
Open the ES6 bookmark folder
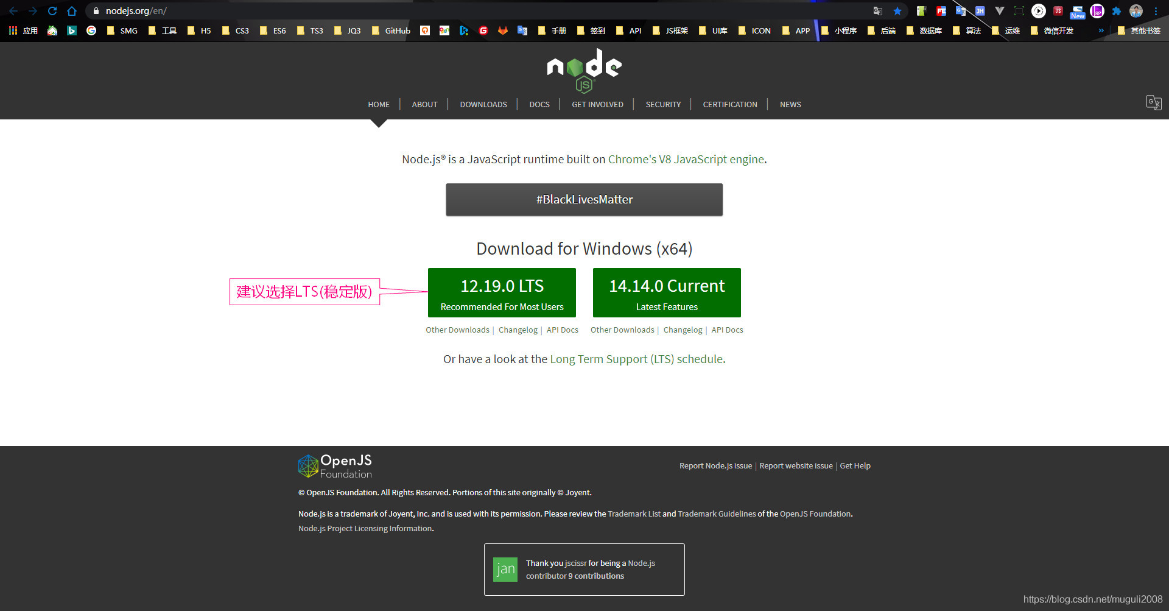[273, 30]
